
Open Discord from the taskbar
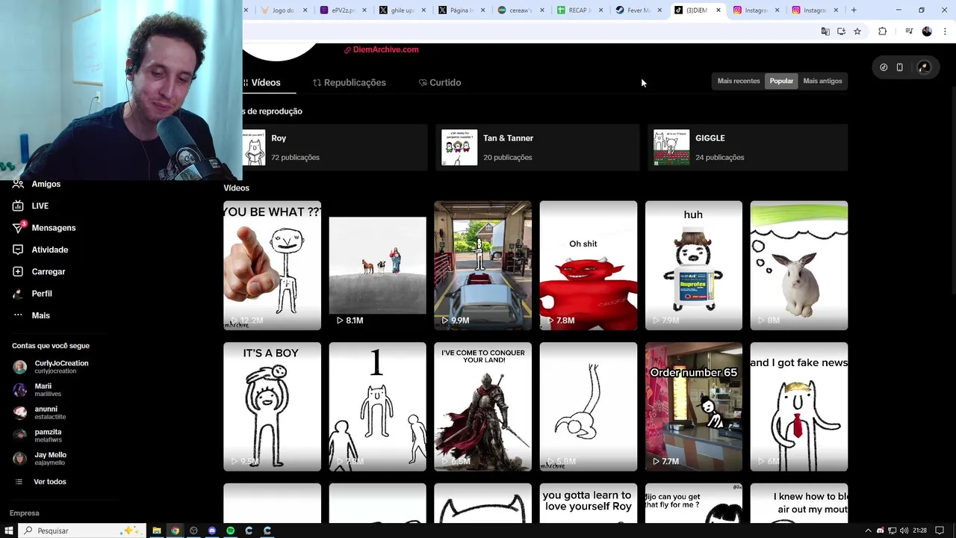tap(212, 531)
